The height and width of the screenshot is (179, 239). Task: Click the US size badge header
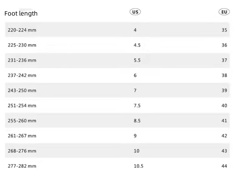pos(135,12)
